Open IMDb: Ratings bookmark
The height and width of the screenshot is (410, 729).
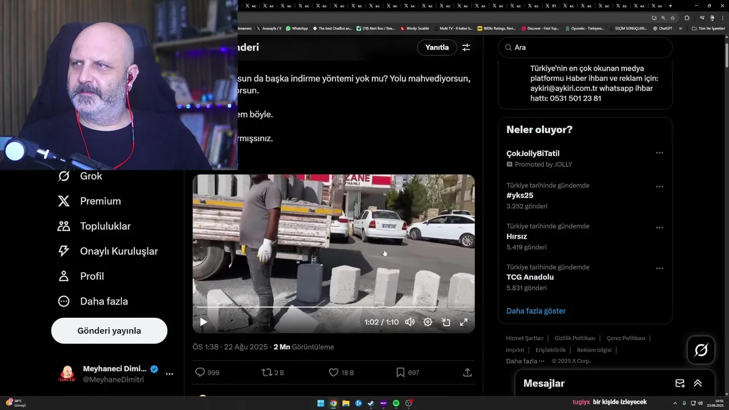tap(496, 28)
